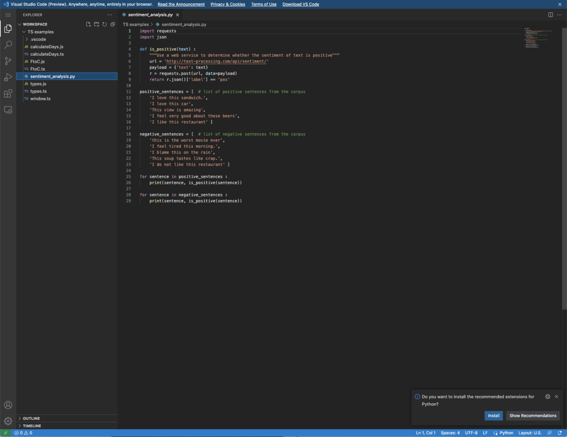Open the Read the Announcement link
This screenshot has width=567, height=437.
(180, 4)
